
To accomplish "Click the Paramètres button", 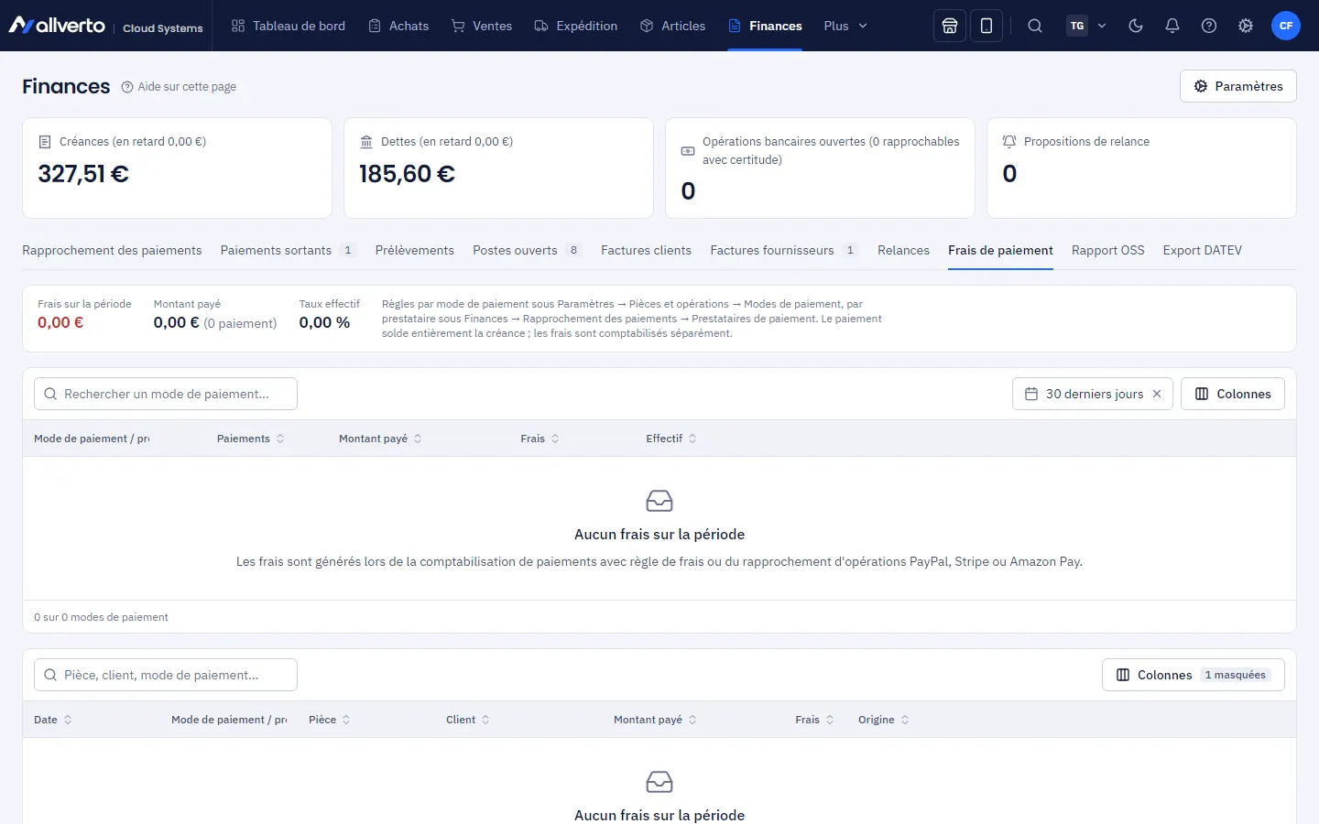I will coord(1238,86).
